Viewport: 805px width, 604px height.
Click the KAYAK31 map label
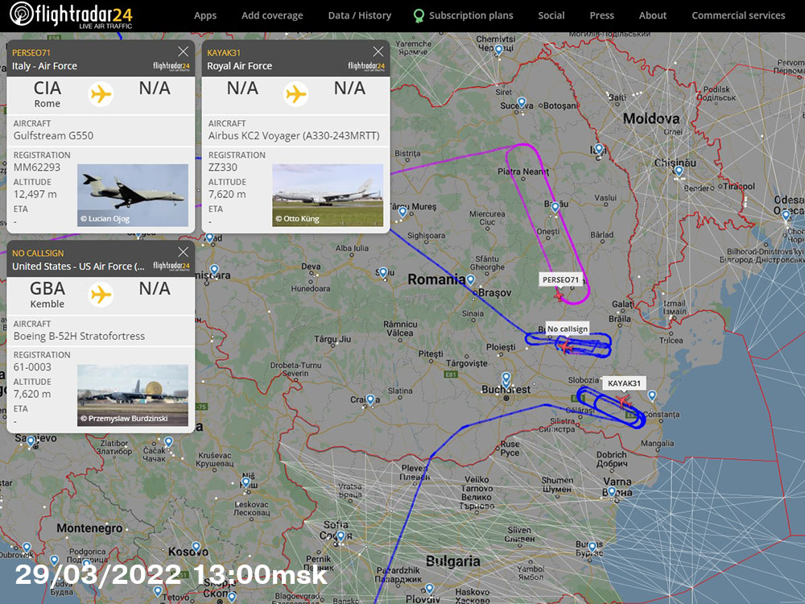tap(625, 383)
